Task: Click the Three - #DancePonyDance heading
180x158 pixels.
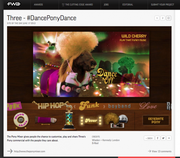Action: pos(41,18)
